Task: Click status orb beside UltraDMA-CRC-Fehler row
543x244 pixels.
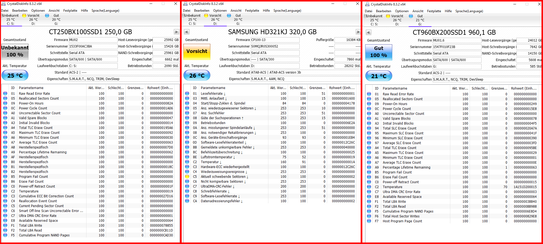Action: (187, 186)
